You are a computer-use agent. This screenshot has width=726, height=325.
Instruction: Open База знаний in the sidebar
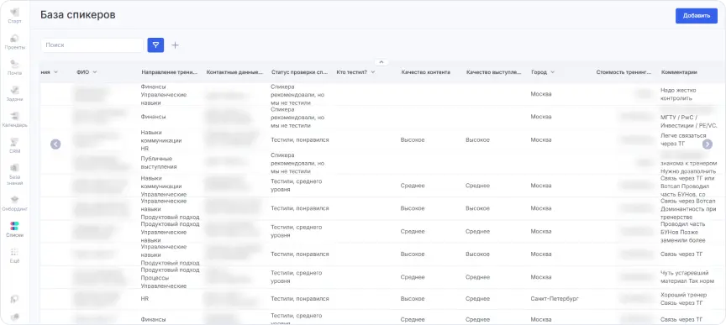pyautogui.click(x=14, y=174)
